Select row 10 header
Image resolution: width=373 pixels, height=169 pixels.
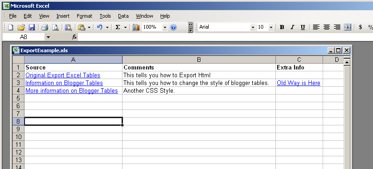(x=18, y=137)
